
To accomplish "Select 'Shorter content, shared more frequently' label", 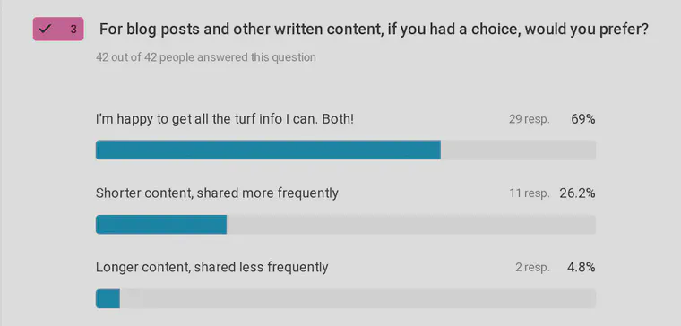I will tap(217, 193).
